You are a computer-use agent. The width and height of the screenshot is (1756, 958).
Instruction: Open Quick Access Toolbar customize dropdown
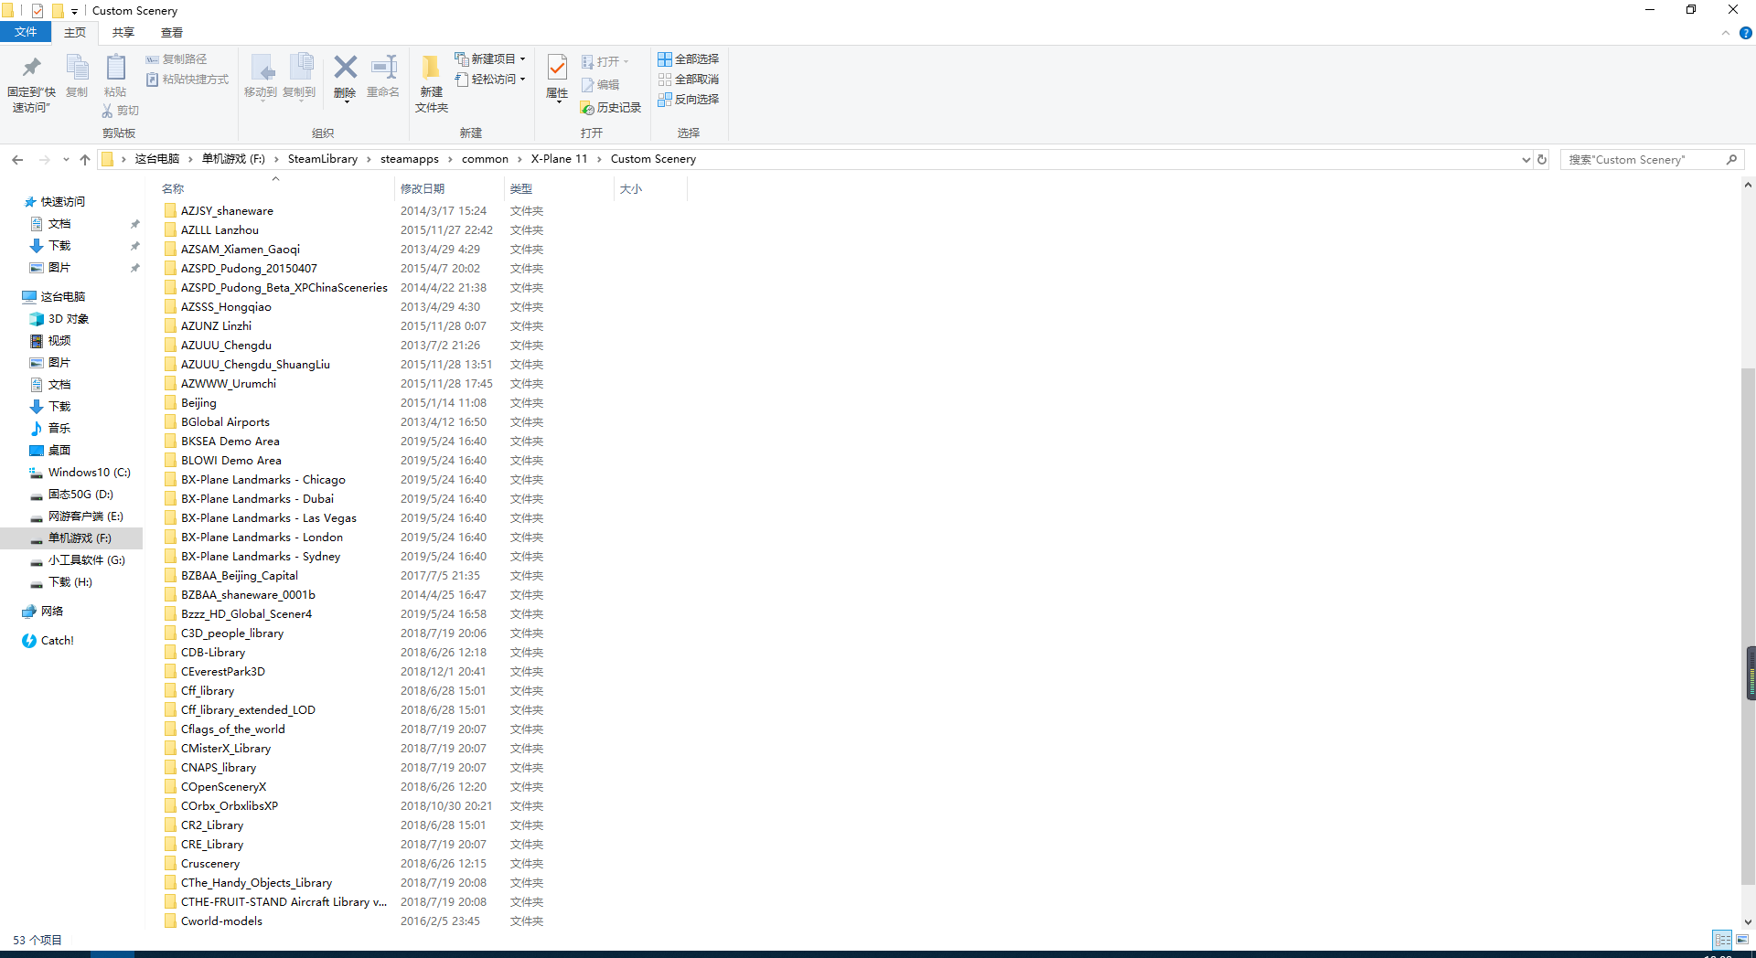click(74, 12)
